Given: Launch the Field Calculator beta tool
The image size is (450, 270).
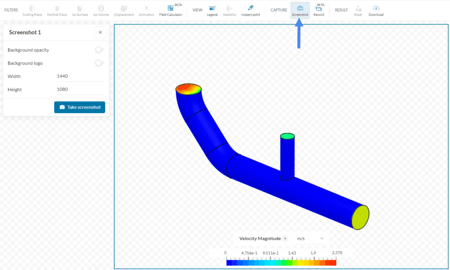Looking at the screenshot, I should click(171, 10).
